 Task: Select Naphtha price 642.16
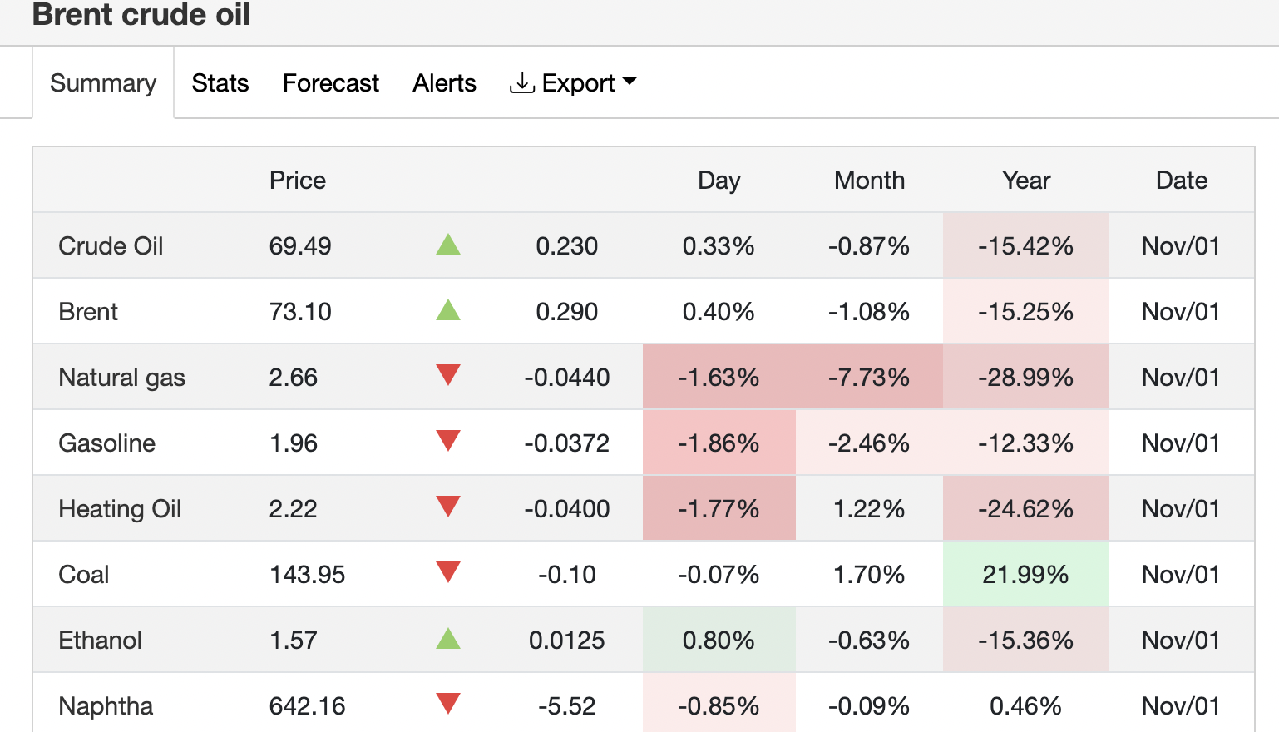point(308,706)
